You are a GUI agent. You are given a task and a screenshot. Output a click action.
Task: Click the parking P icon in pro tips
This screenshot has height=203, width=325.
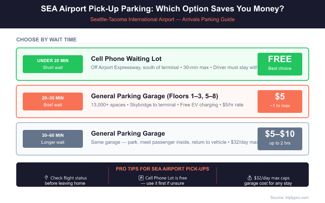pyautogui.click(x=141, y=178)
